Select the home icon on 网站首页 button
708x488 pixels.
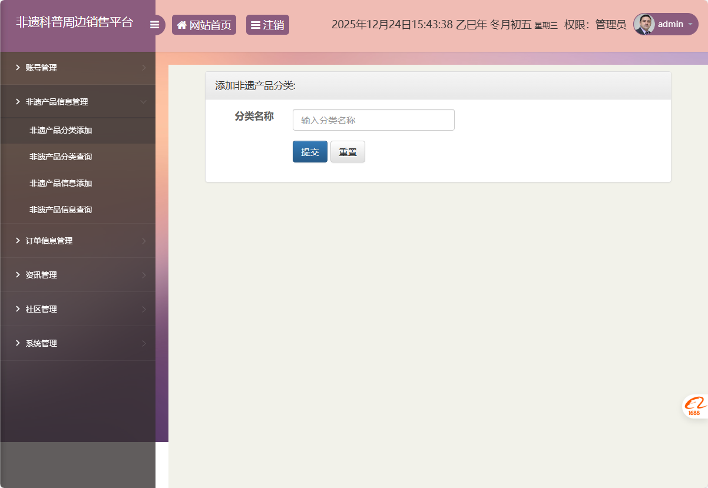pos(181,24)
